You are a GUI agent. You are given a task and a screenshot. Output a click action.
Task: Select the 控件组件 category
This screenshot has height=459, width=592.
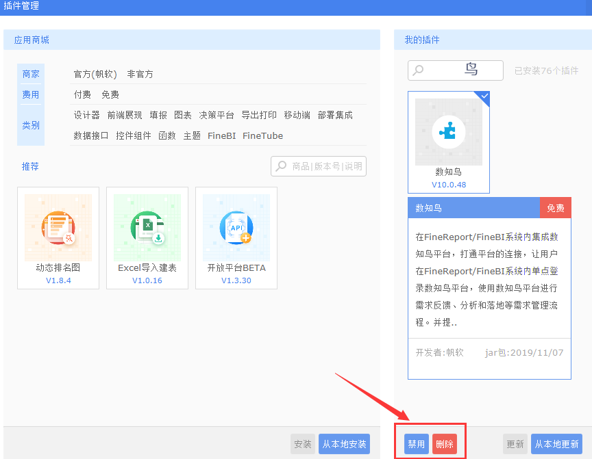point(134,135)
